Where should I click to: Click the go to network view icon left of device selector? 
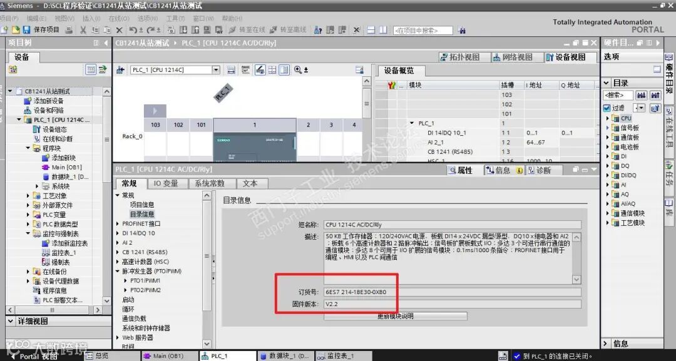(120, 70)
